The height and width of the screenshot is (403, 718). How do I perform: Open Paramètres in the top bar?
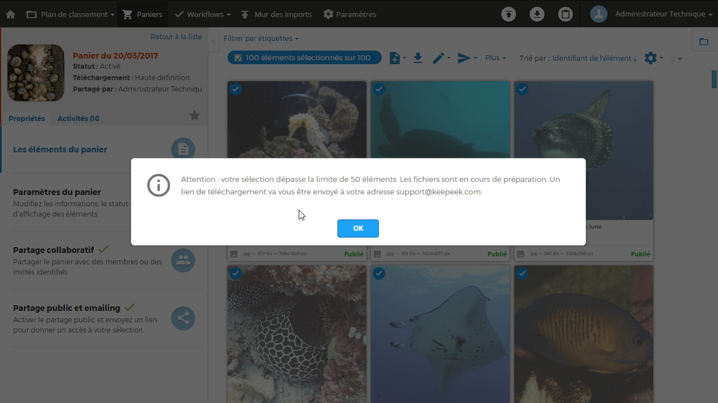point(349,14)
